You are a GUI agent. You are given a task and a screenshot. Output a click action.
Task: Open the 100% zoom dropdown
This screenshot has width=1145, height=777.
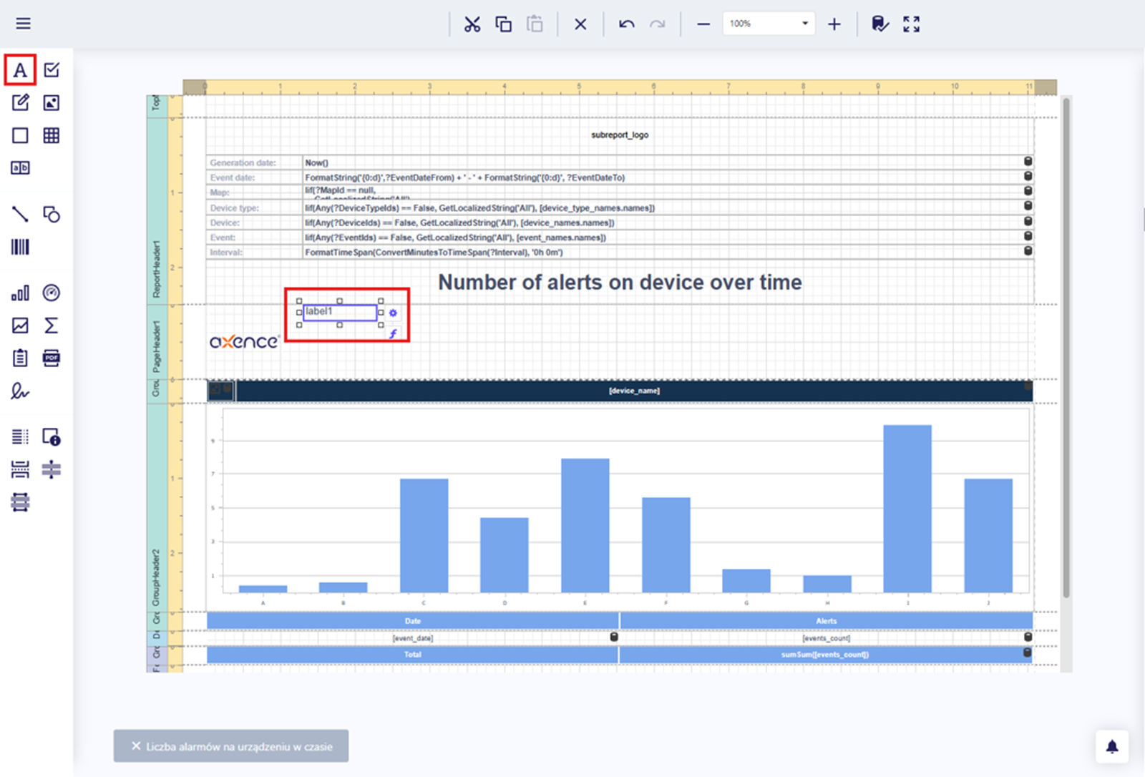point(804,24)
